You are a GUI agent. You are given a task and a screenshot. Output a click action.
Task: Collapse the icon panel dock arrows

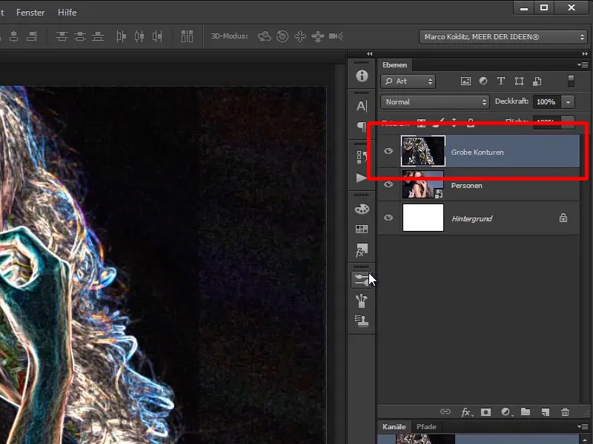point(369,53)
